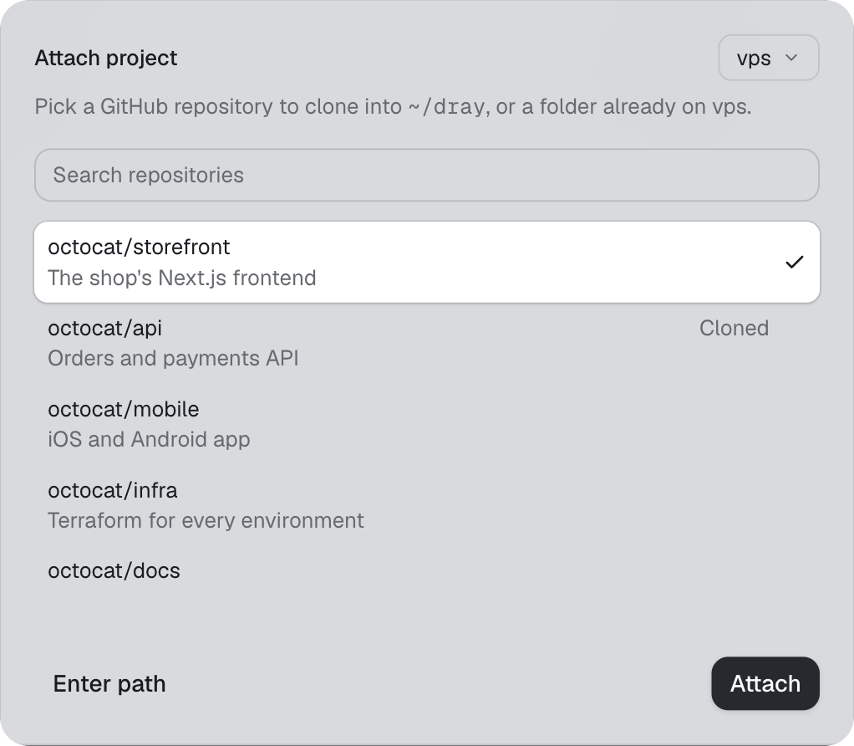
Task: Pick the octocat/mobile repository
Action: pos(427,425)
